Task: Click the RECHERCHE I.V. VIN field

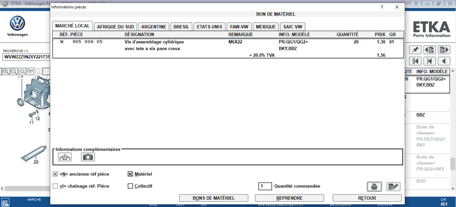Action: click(x=26, y=57)
